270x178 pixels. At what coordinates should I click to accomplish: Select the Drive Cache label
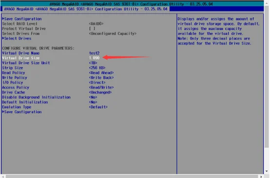click(14, 92)
